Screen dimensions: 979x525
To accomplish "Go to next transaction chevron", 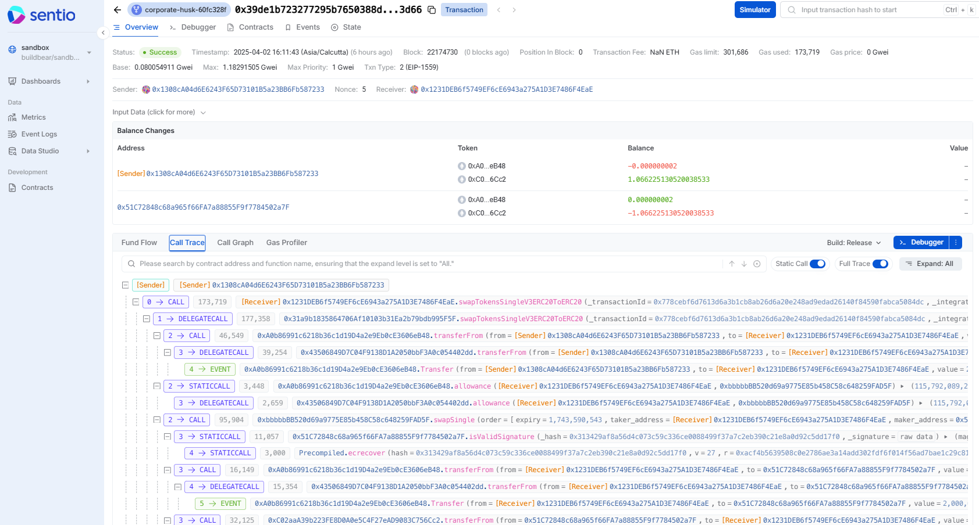I will point(514,10).
